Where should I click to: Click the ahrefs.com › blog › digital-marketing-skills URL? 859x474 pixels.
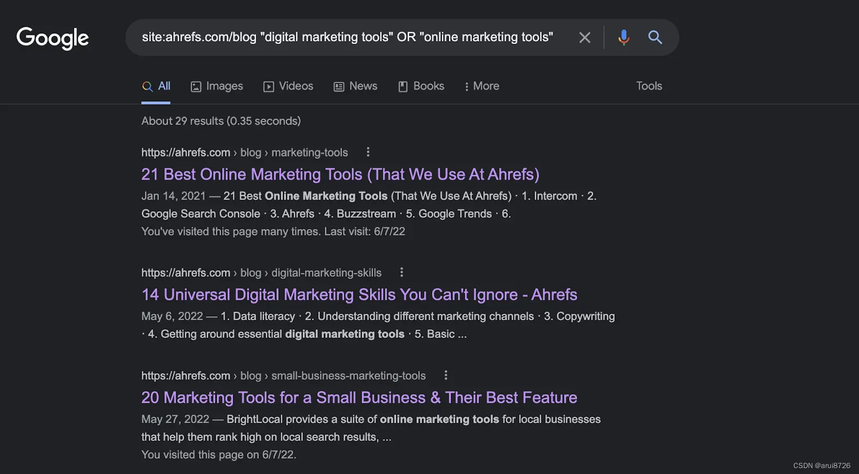click(x=261, y=272)
